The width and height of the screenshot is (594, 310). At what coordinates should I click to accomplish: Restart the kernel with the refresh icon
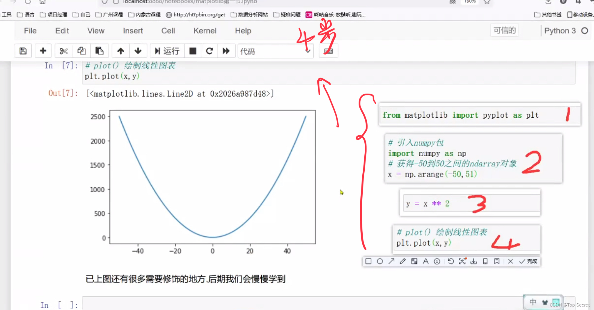point(209,51)
